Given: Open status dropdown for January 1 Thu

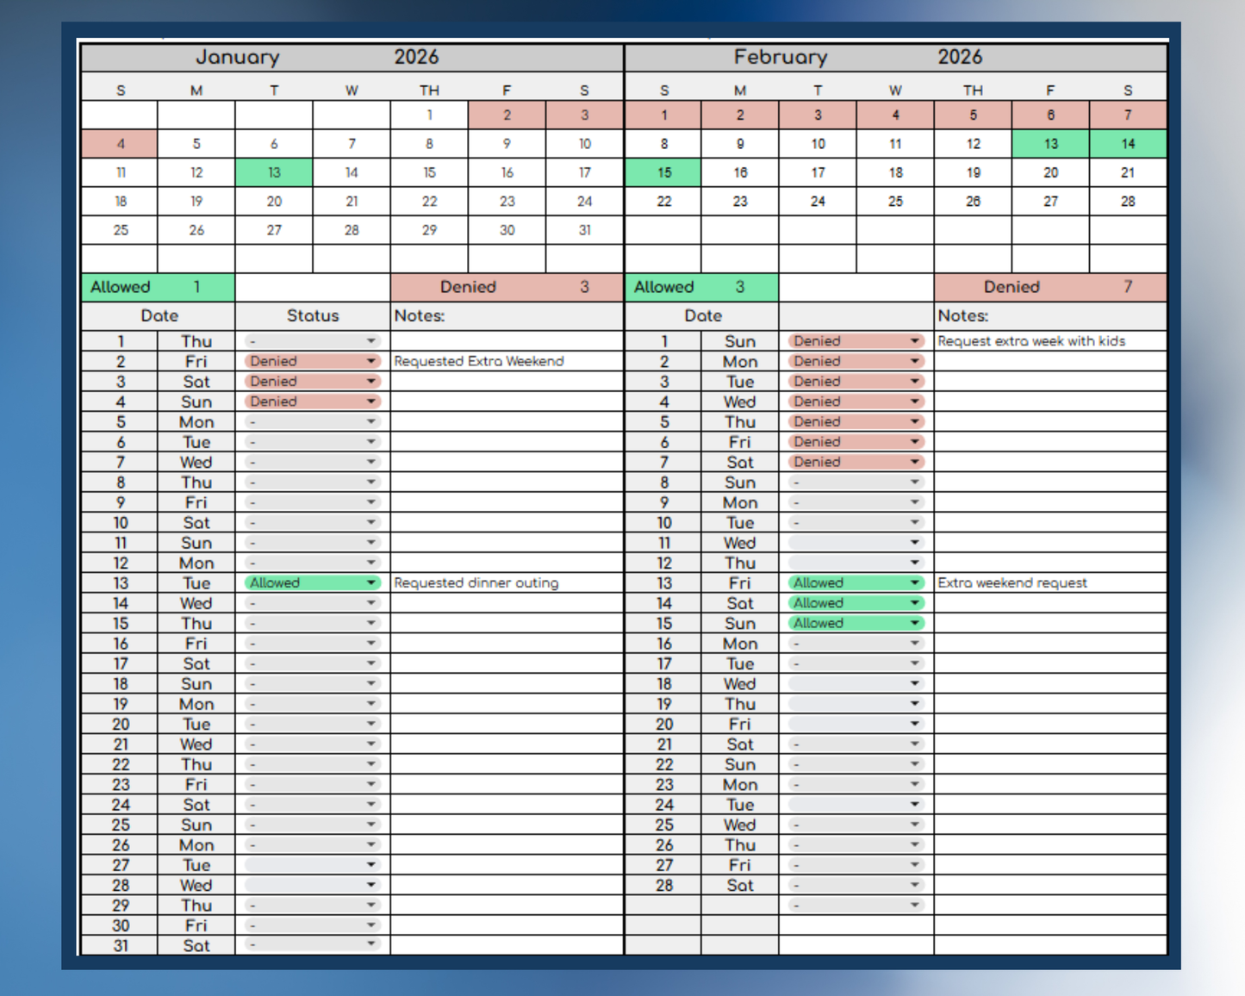Looking at the screenshot, I should tap(313, 341).
